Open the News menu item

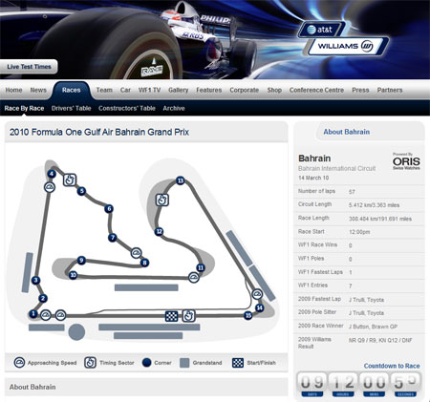click(38, 90)
